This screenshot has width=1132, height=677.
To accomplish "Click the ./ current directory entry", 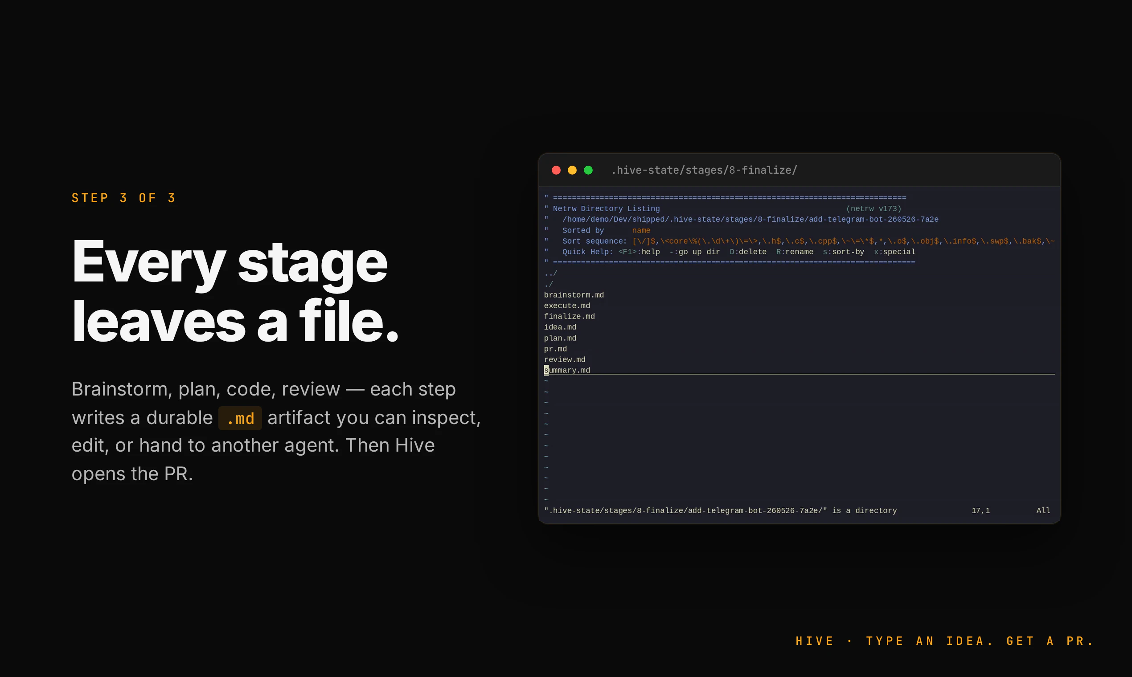I will [548, 284].
